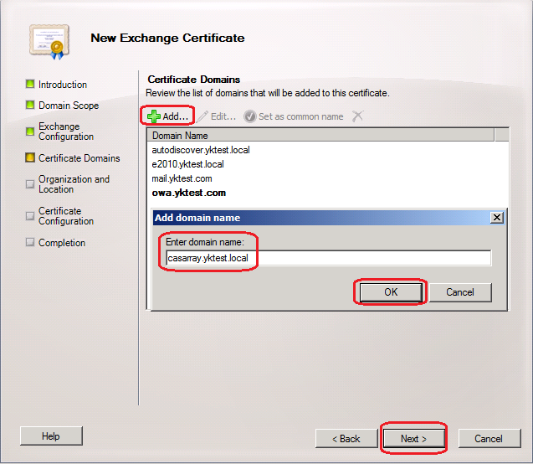Click the Set as common name checkmark icon

point(249,116)
